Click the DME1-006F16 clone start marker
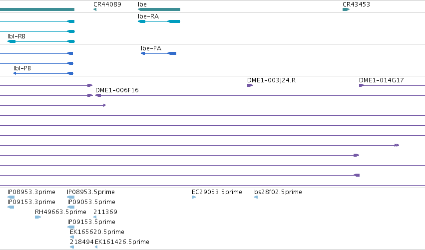 98,95
